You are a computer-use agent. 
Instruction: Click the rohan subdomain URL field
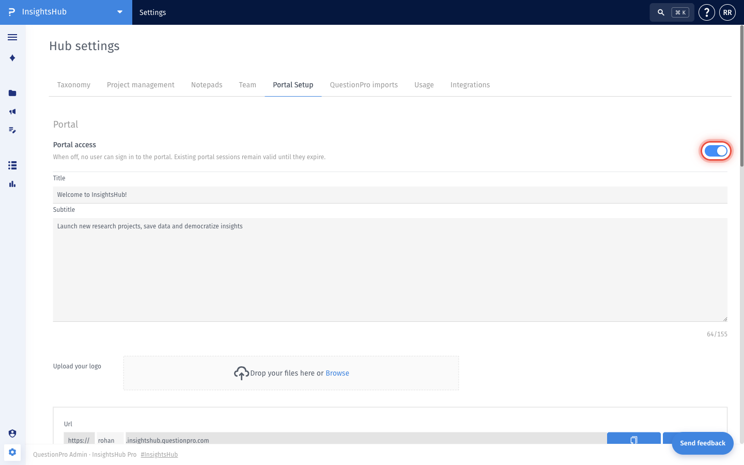(110, 438)
